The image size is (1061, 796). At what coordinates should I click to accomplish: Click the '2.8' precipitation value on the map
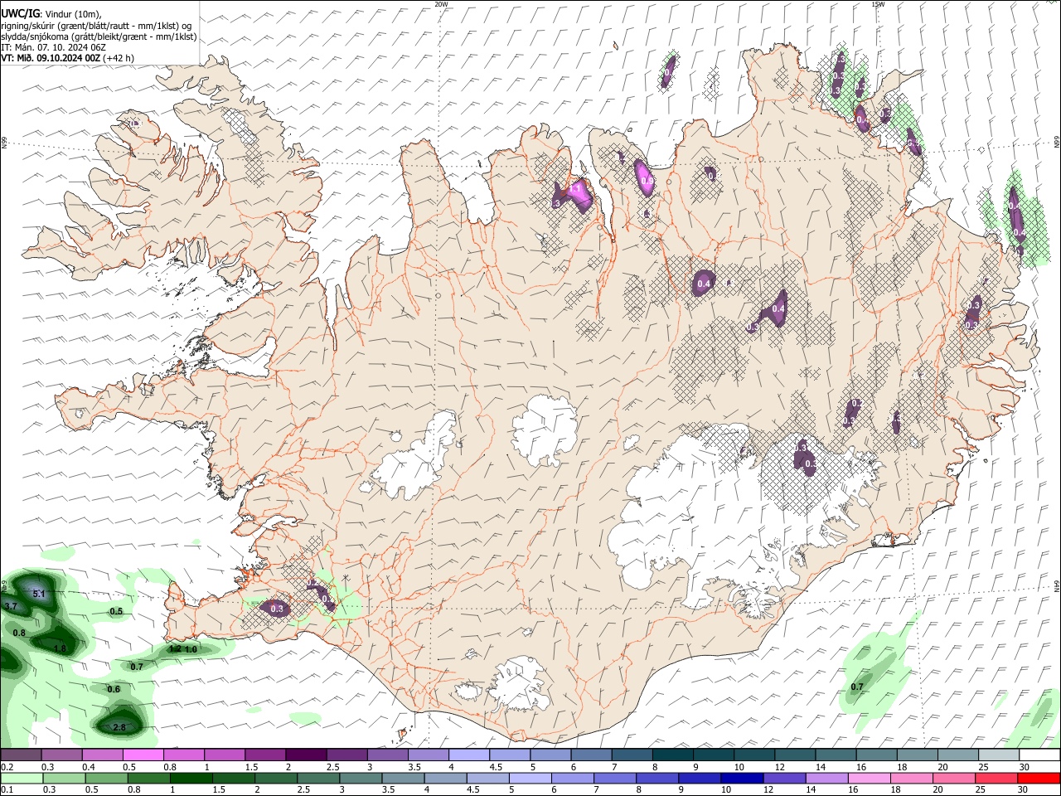click(x=119, y=727)
